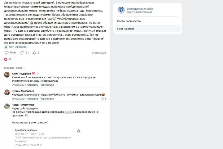Image resolution: width=223 pixels, height=149 pixels.
Task: Open Юлия Федорова's avatar
Action: (x=7, y=74)
